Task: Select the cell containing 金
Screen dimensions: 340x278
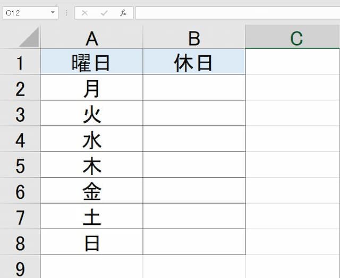Action: (x=91, y=191)
